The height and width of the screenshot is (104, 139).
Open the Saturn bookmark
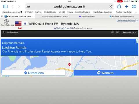click(x=70, y=12)
